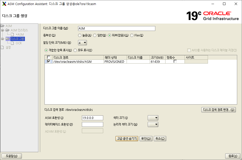242x160 pixels.
Task: Minimize the ASM Configuration Assistant window
Action: coord(213,4)
